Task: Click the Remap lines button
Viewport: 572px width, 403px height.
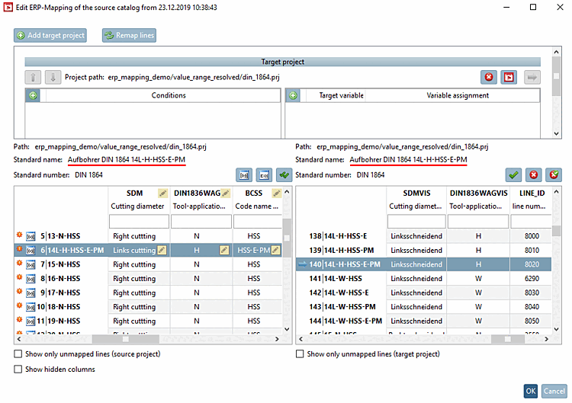Action: [x=129, y=35]
